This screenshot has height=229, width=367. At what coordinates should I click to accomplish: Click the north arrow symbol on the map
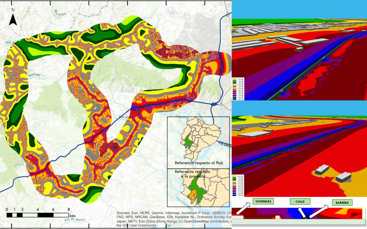tap(13, 19)
